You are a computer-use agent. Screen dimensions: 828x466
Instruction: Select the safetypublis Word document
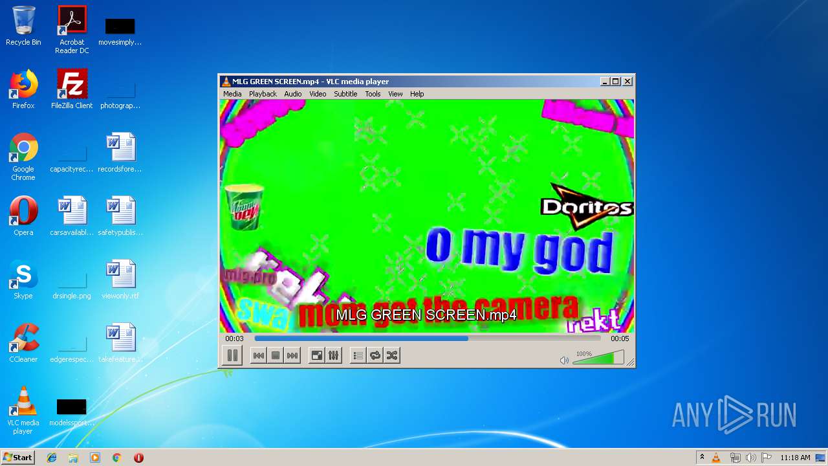(120, 216)
